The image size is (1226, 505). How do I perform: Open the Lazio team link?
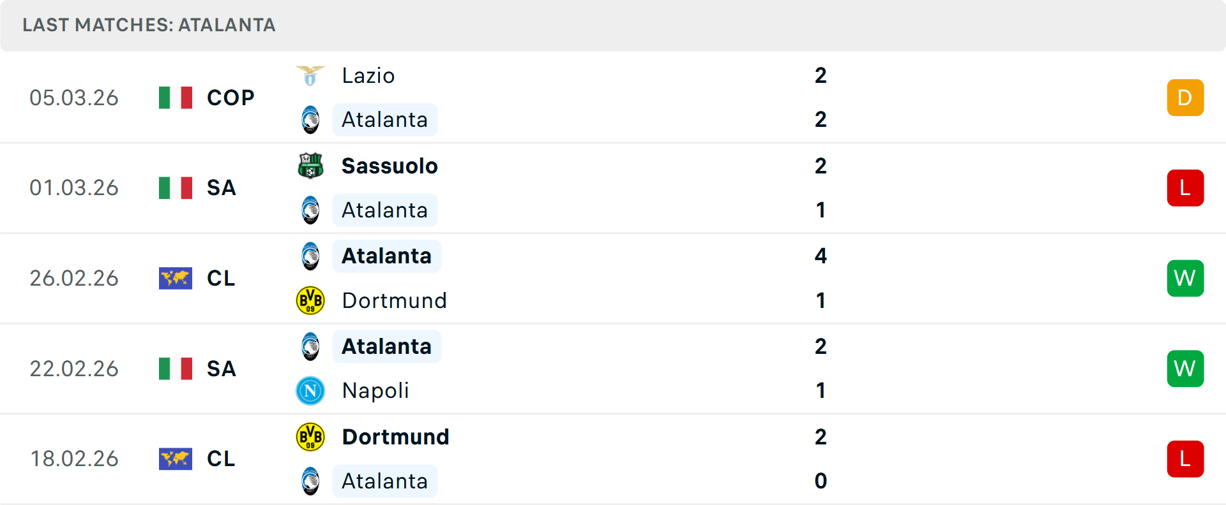click(x=368, y=76)
